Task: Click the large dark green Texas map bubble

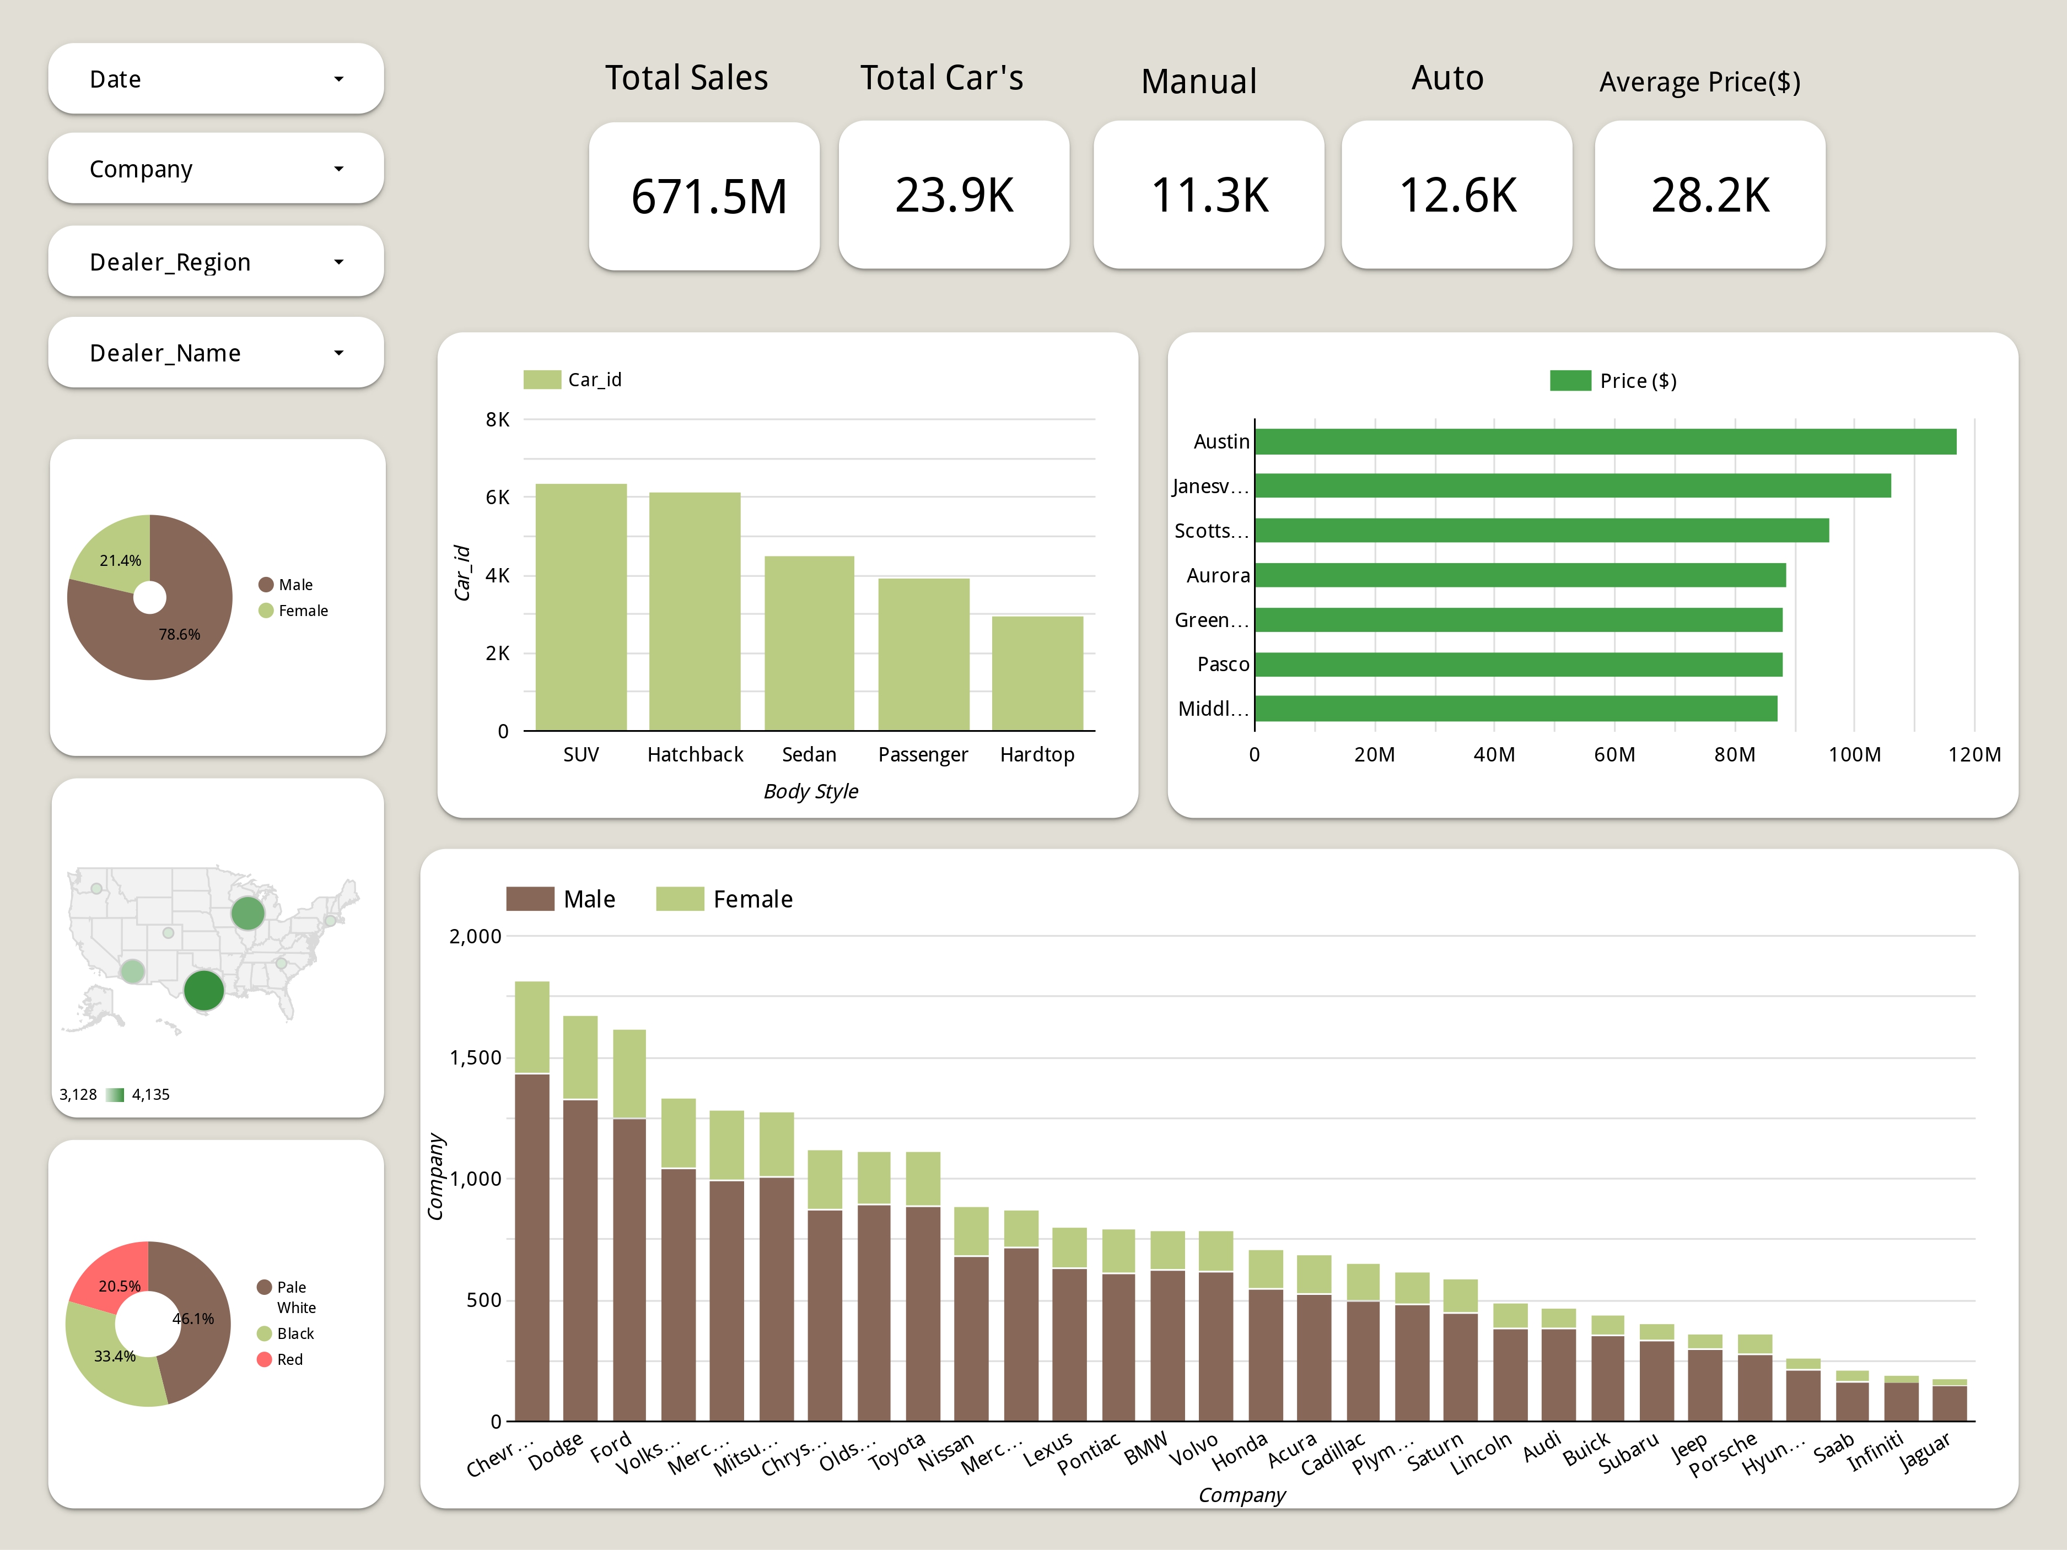Action: click(x=204, y=990)
